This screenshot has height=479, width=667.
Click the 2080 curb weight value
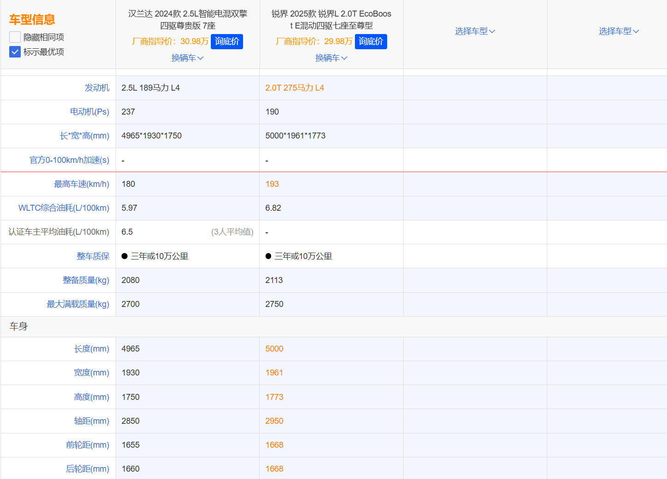tap(130, 280)
